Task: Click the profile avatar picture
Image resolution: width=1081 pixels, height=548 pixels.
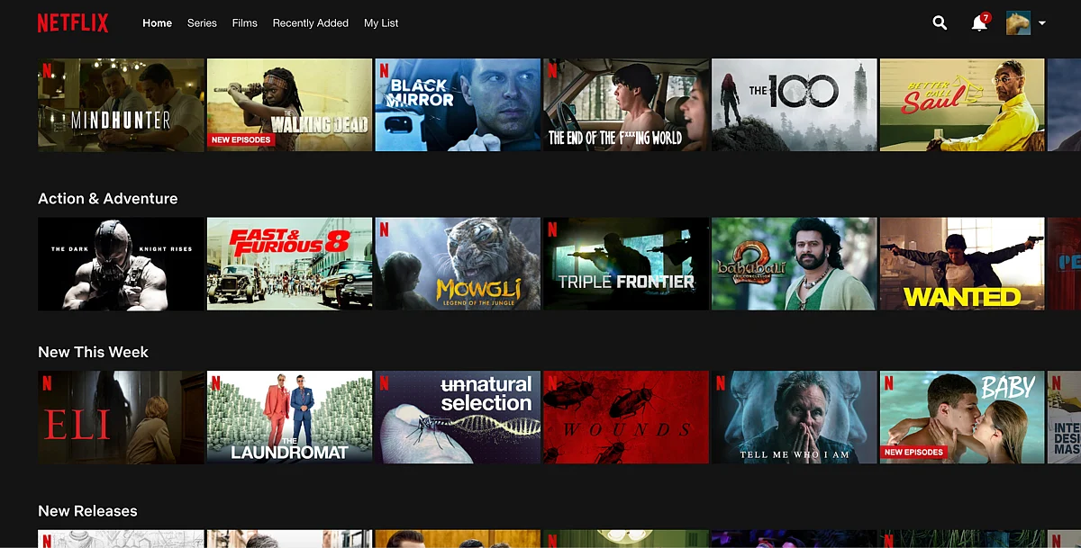Action: 1018,23
